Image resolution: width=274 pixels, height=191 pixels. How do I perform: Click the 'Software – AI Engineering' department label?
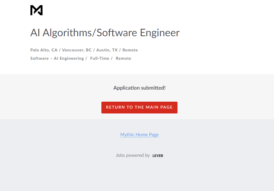click(57, 58)
